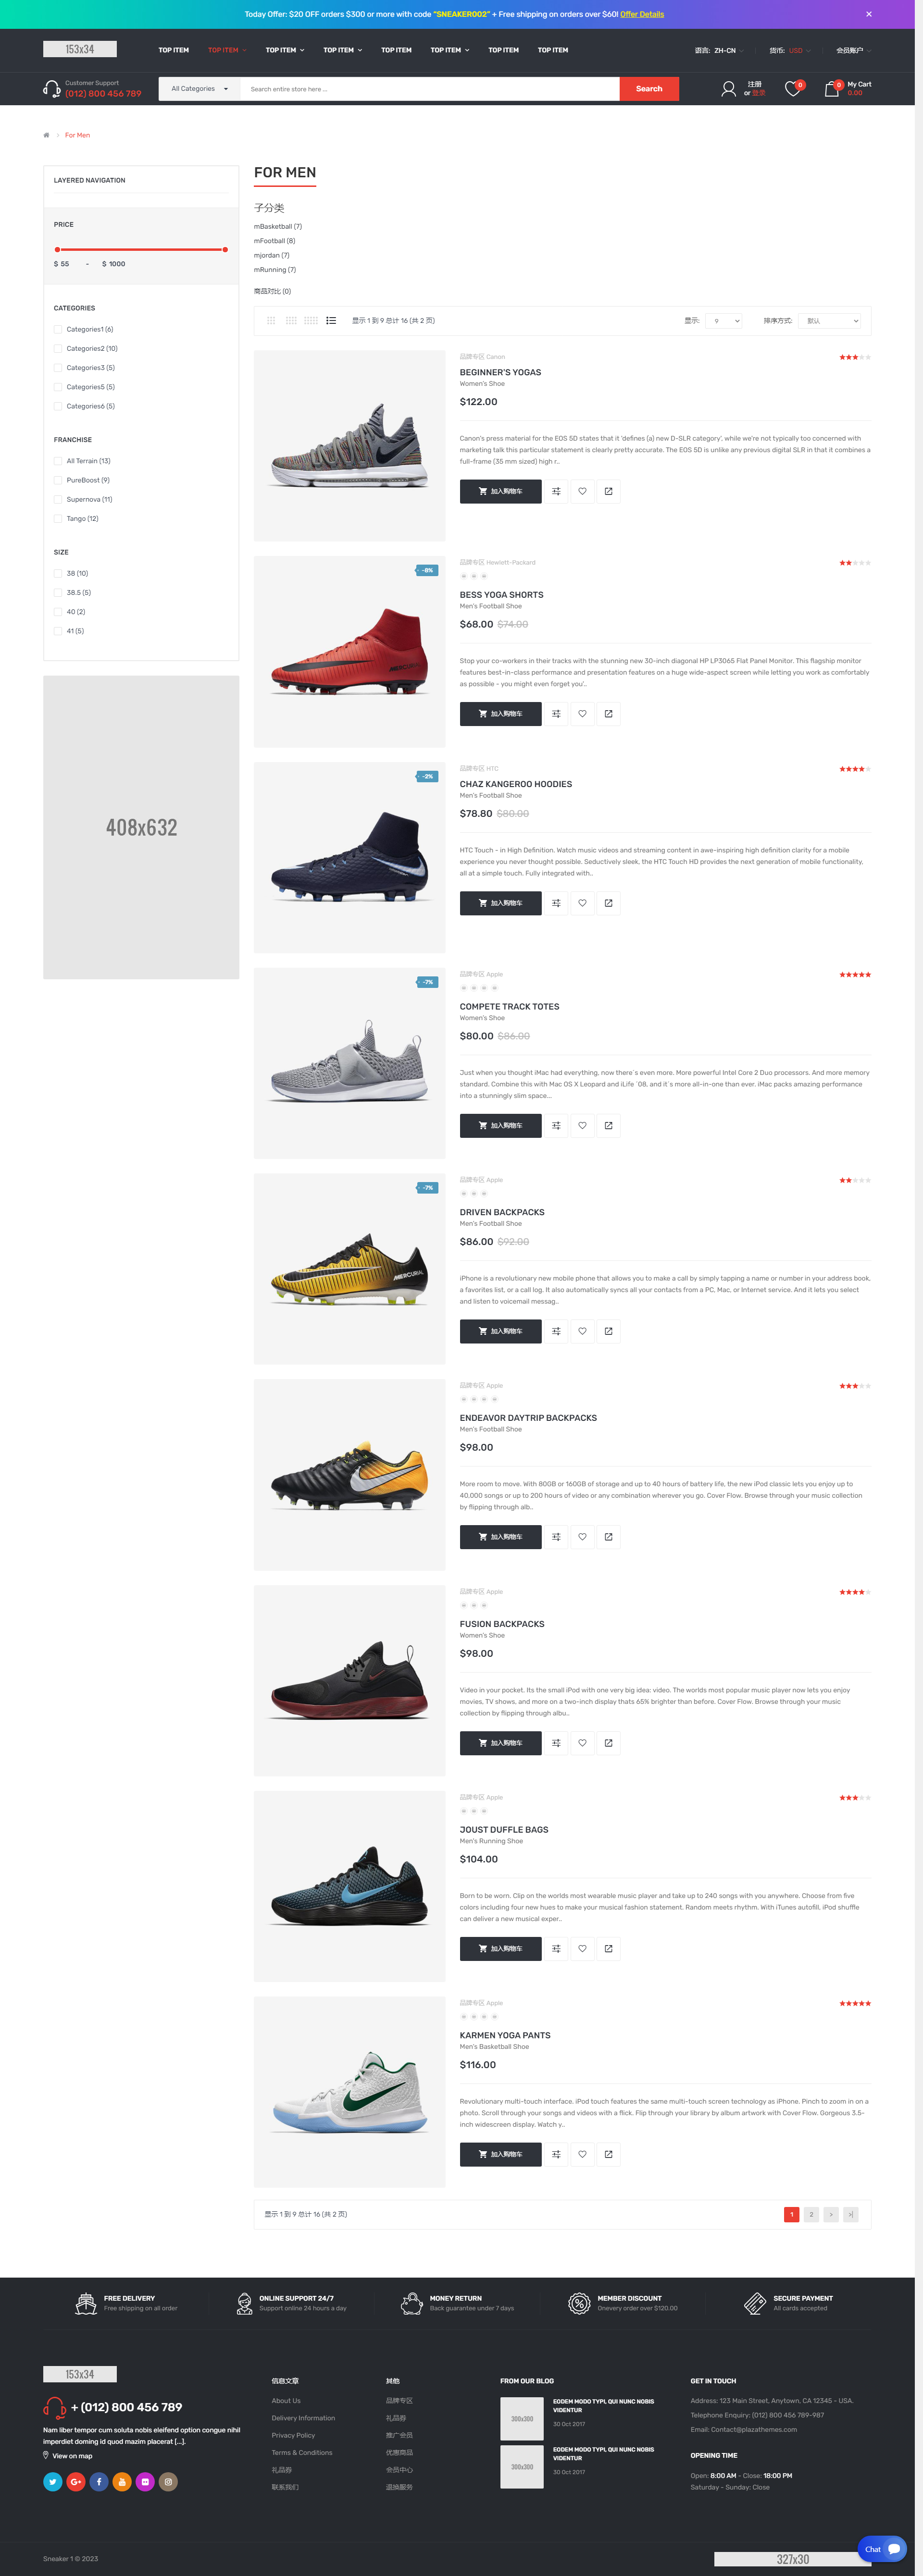Open the sort order dropdown
Screen dimensions: 923x2576
[x=829, y=321]
